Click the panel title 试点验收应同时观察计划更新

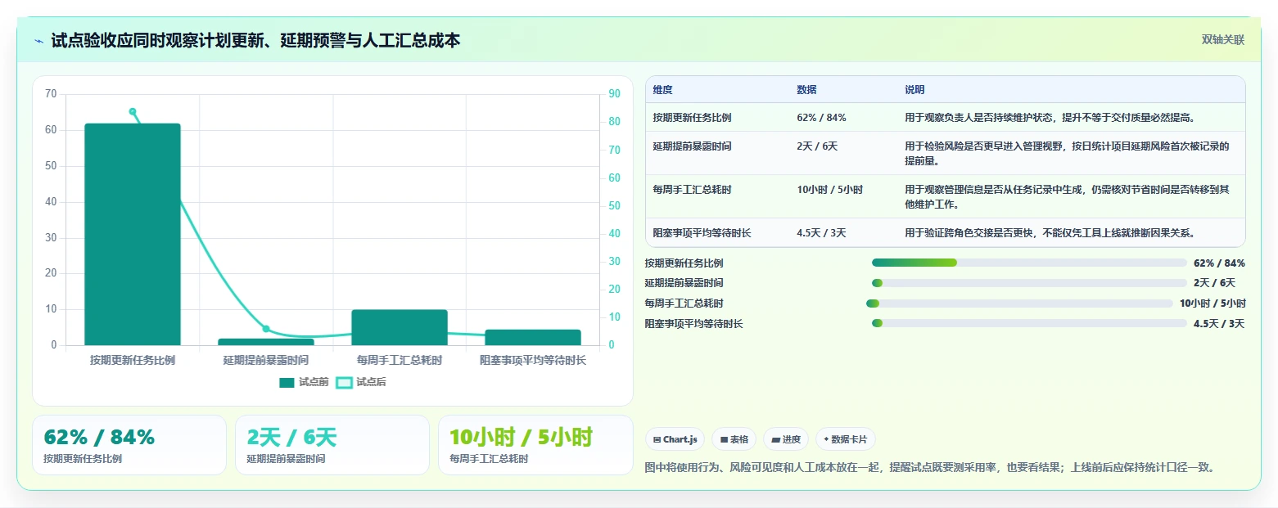pos(255,40)
